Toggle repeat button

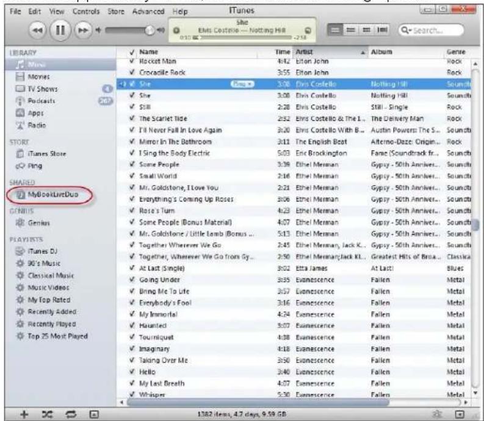click(x=71, y=414)
